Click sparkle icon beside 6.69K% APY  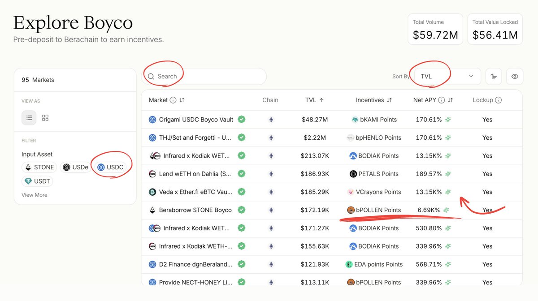[446, 210]
